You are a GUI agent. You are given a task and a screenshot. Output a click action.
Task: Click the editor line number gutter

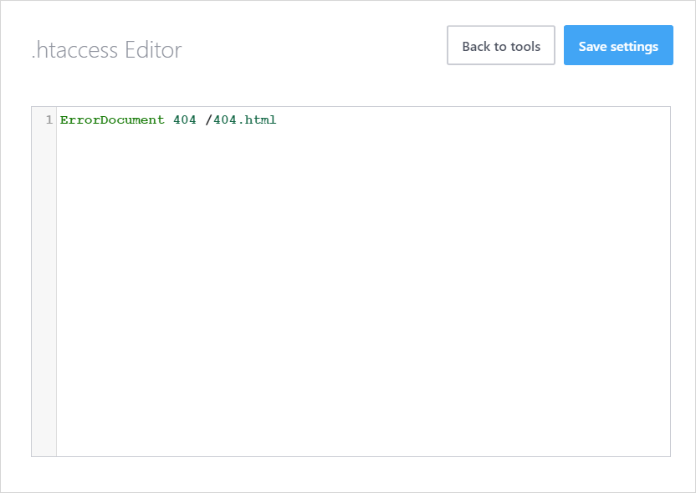pos(45,251)
